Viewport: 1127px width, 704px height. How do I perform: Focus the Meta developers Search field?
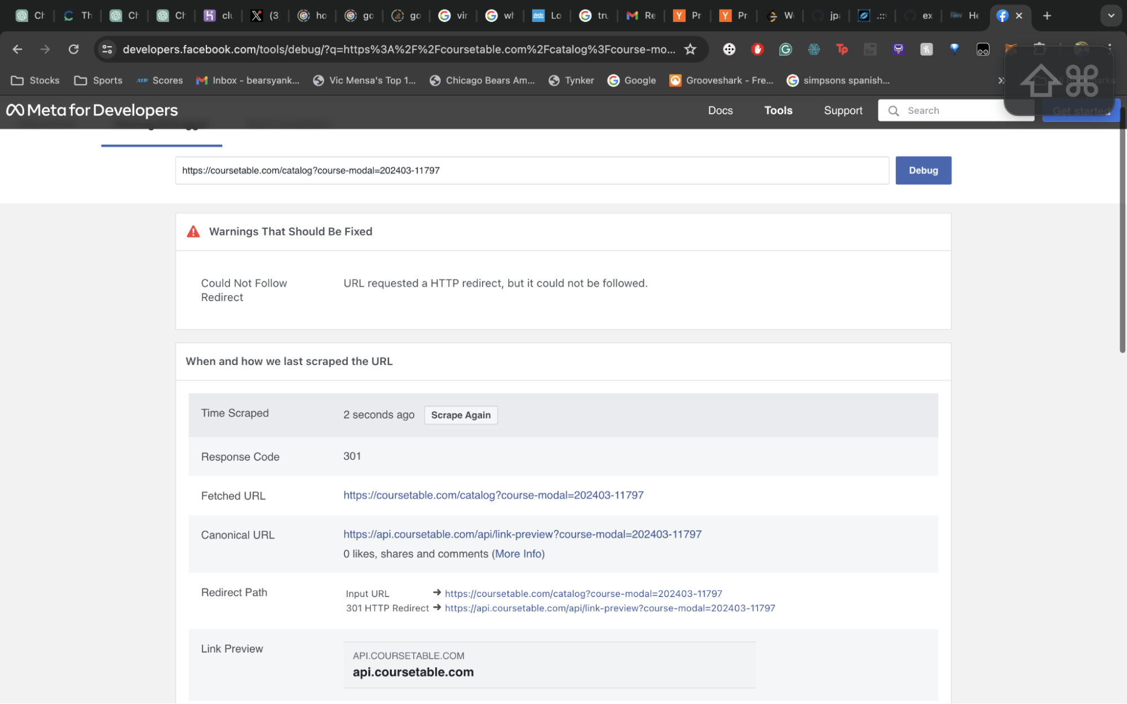click(x=956, y=111)
